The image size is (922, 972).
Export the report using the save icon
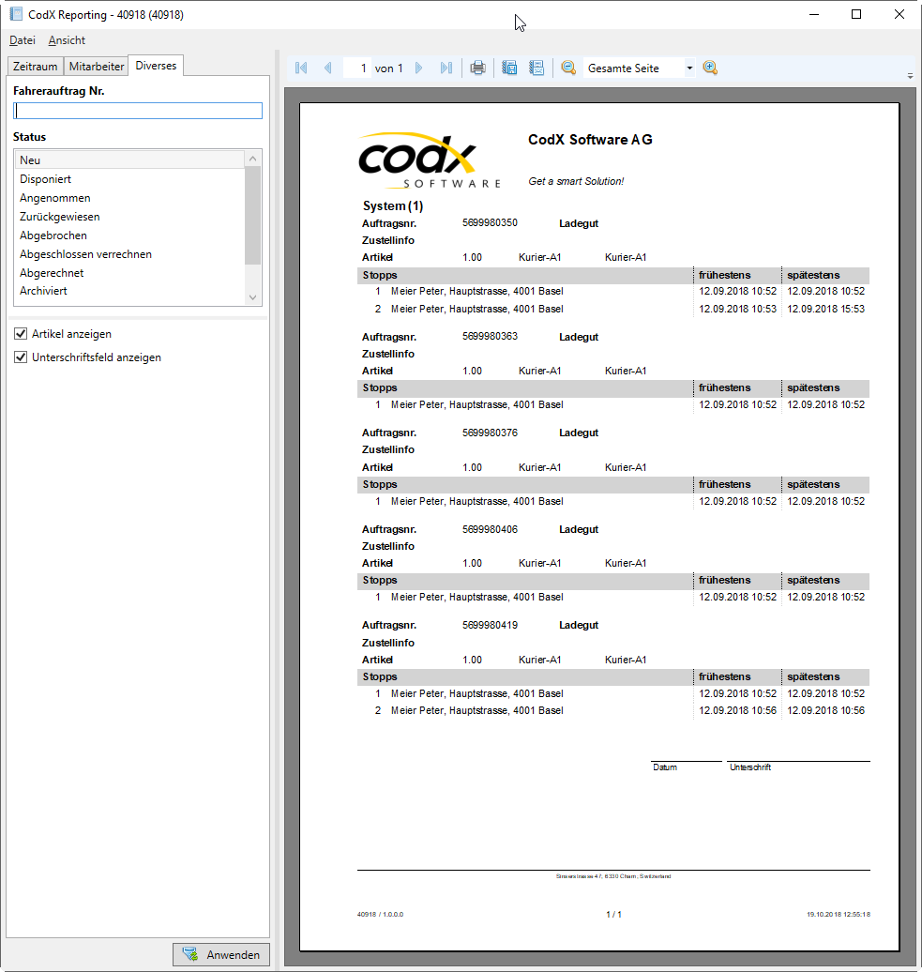[508, 68]
